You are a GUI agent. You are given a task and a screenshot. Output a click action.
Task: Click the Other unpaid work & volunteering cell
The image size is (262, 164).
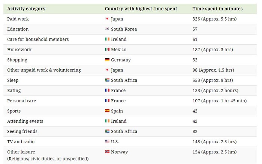click(x=44, y=70)
